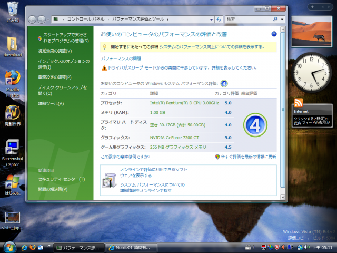Viewport: 337px width, 253px height.
Task: Click the back navigation arrow
Action: 32,20
